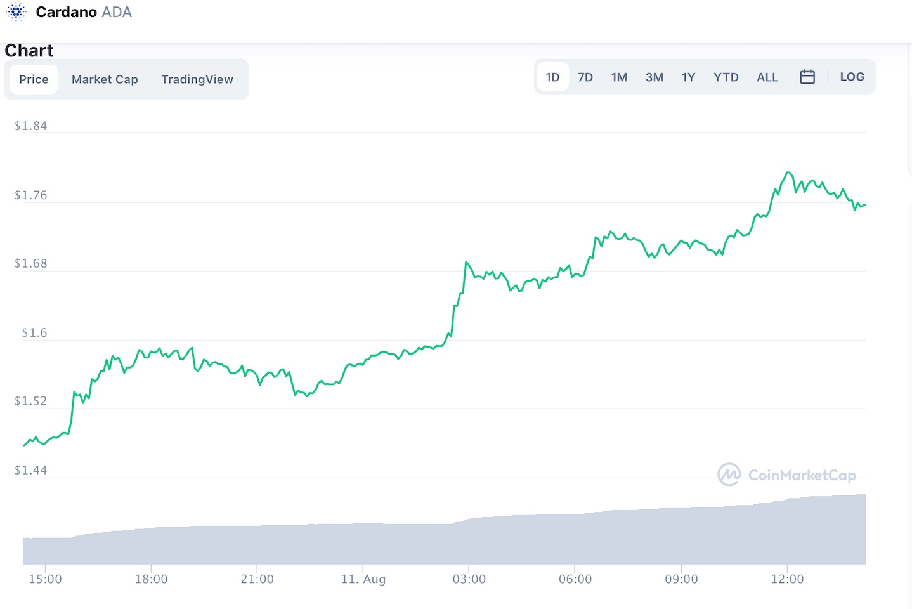Open the calendar date range picker

coord(807,77)
